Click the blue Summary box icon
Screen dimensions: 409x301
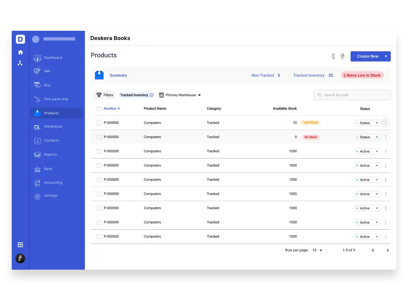(x=99, y=75)
